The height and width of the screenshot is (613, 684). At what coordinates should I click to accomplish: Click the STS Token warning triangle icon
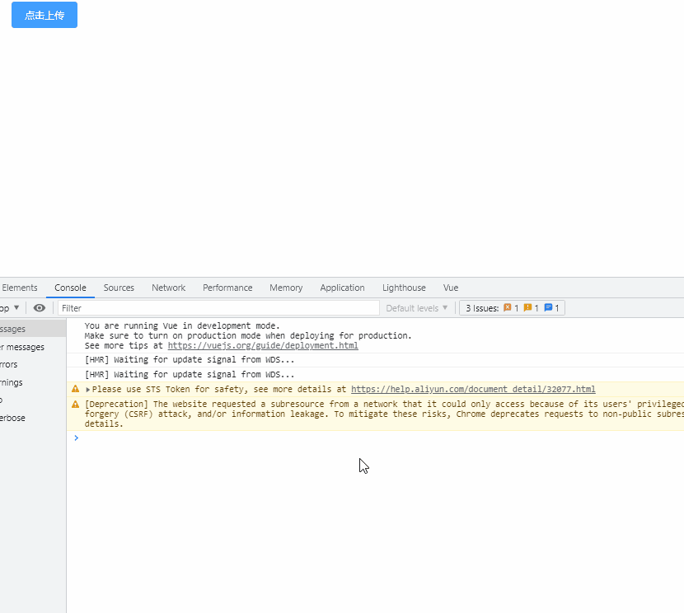(76, 389)
